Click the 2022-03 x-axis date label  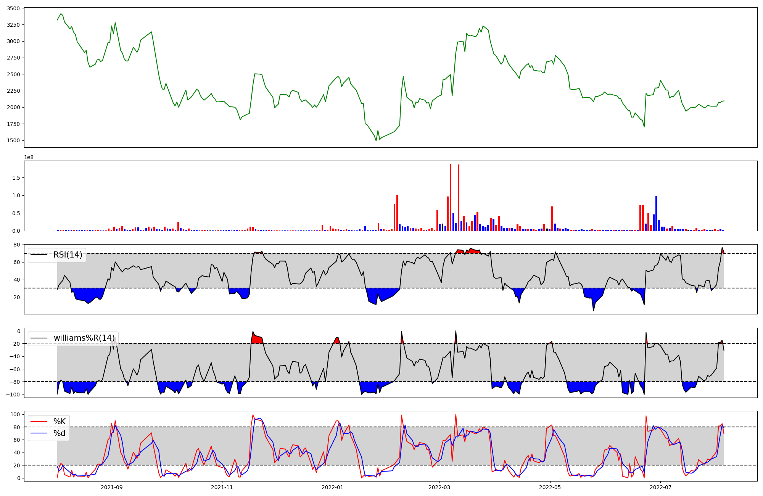pyautogui.click(x=439, y=487)
